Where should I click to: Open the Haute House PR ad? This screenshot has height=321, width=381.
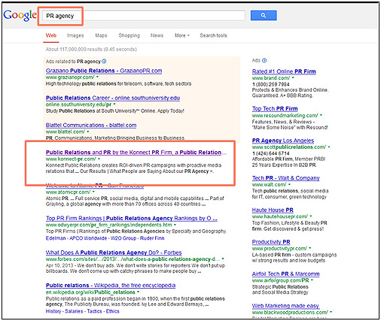point(273,210)
